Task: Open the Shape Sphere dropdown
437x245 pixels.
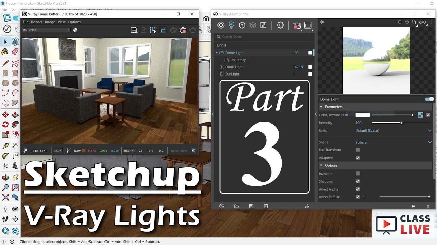Action: 394,142
